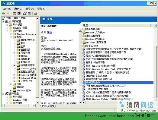Click the Help toolbar icon
Viewport: 158px width, 120px height.
pyautogui.click(x=36, y=13)
